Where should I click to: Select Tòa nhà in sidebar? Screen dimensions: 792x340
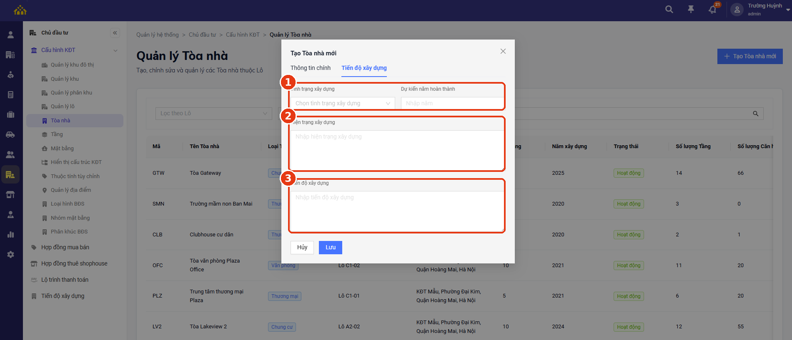click(75, 121)
